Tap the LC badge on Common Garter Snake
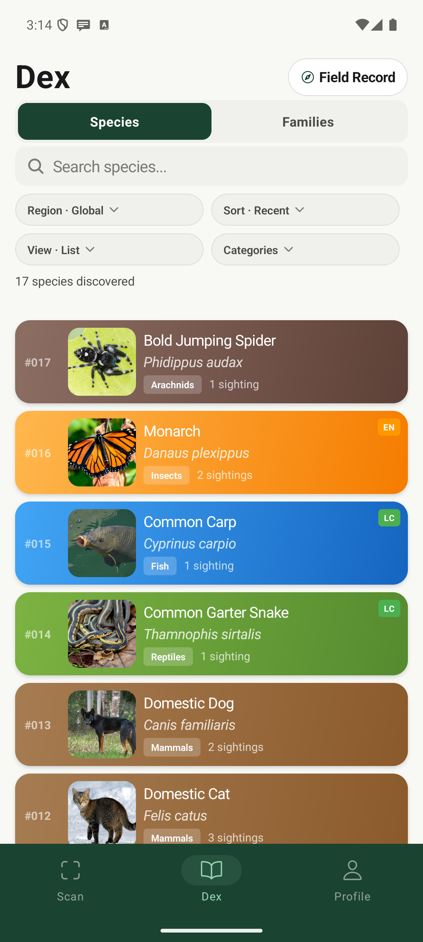Image resolution: width=423 pixels, height=942 pixels. (x=389, y=608)
